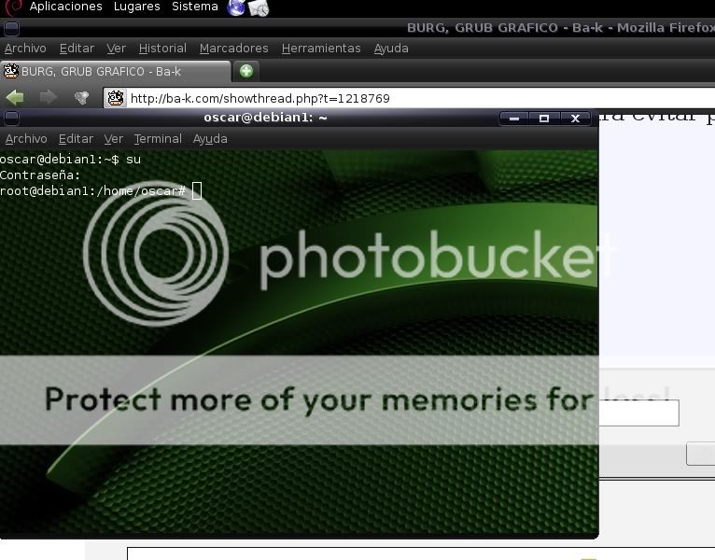Click the Firefox window title 'BURG, GRUB GRAFICO'

(483, 28)
